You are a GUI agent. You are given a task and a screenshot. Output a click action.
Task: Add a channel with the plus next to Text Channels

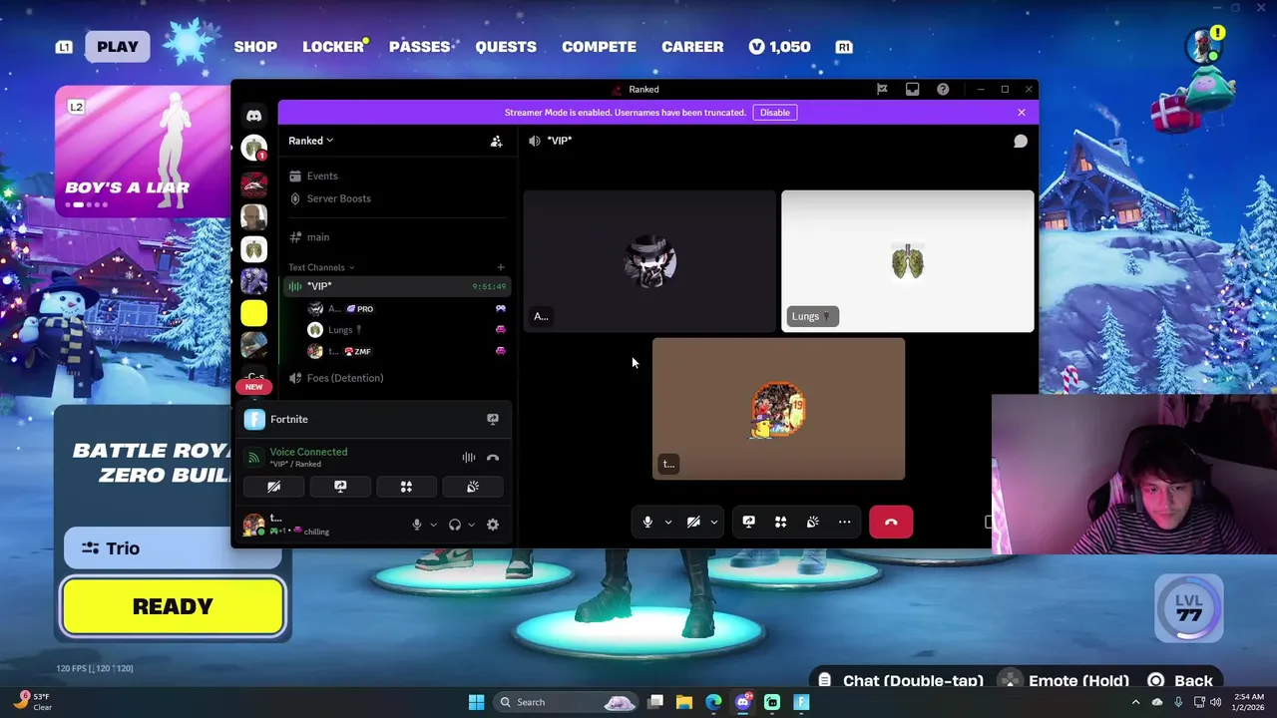point(501,267)
